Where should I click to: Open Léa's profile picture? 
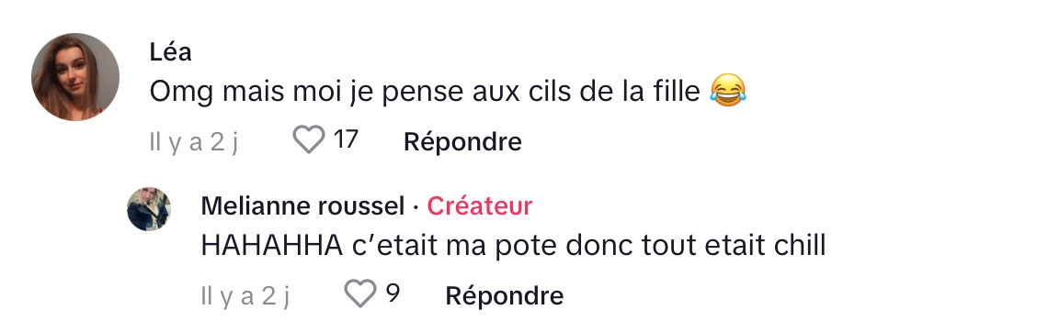point(75,76)
